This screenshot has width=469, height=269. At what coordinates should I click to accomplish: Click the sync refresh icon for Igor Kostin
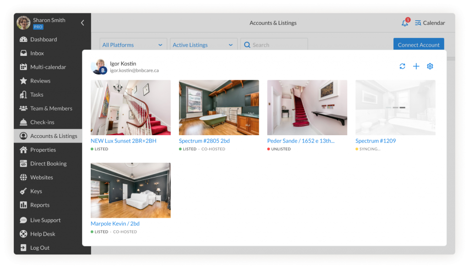click(402, 66)
